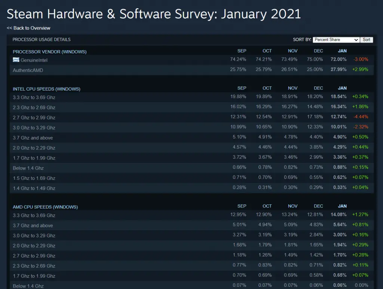Screen dimensions: 383x289
Task: Select the 1.4 Ghz to 1.49 Ghz row
Action: (x=192, y=188)
